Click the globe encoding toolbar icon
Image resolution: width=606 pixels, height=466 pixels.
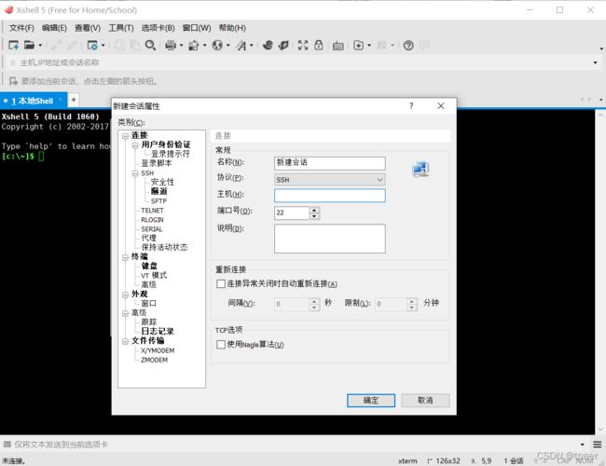217,46
